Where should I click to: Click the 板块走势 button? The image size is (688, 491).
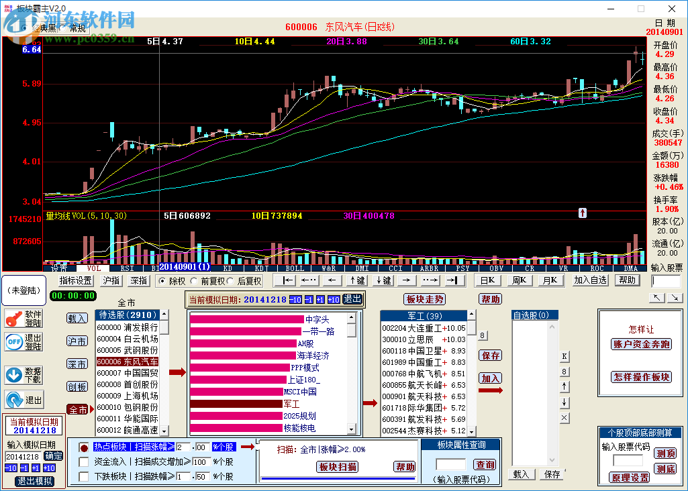tap(424, 299)
